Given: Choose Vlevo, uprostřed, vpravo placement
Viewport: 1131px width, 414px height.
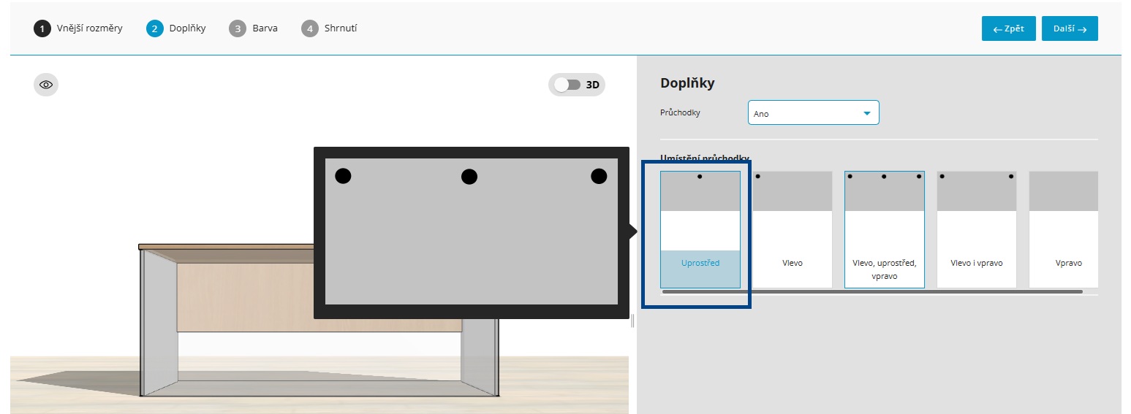Looking at the screenshot, I should pyautogui.click(x=884, y=229).
